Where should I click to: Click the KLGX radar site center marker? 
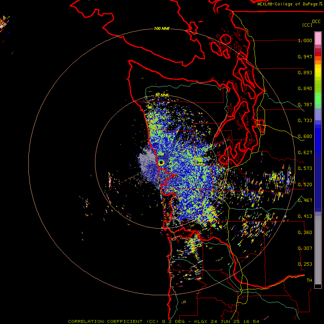click(x=161, y=163)
